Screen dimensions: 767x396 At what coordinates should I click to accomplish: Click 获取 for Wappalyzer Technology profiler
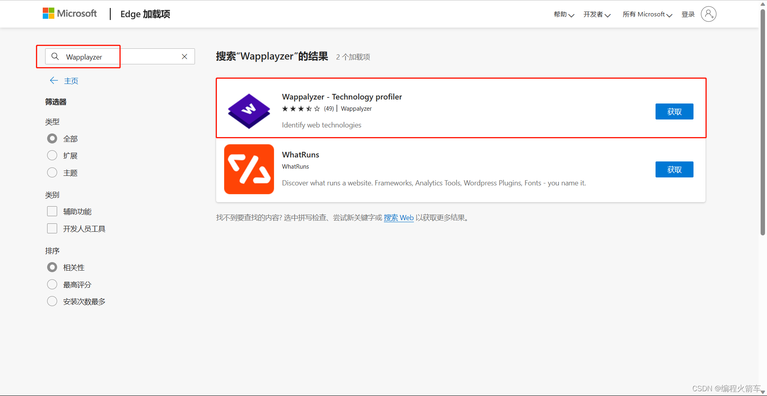[x=674, y=111]
